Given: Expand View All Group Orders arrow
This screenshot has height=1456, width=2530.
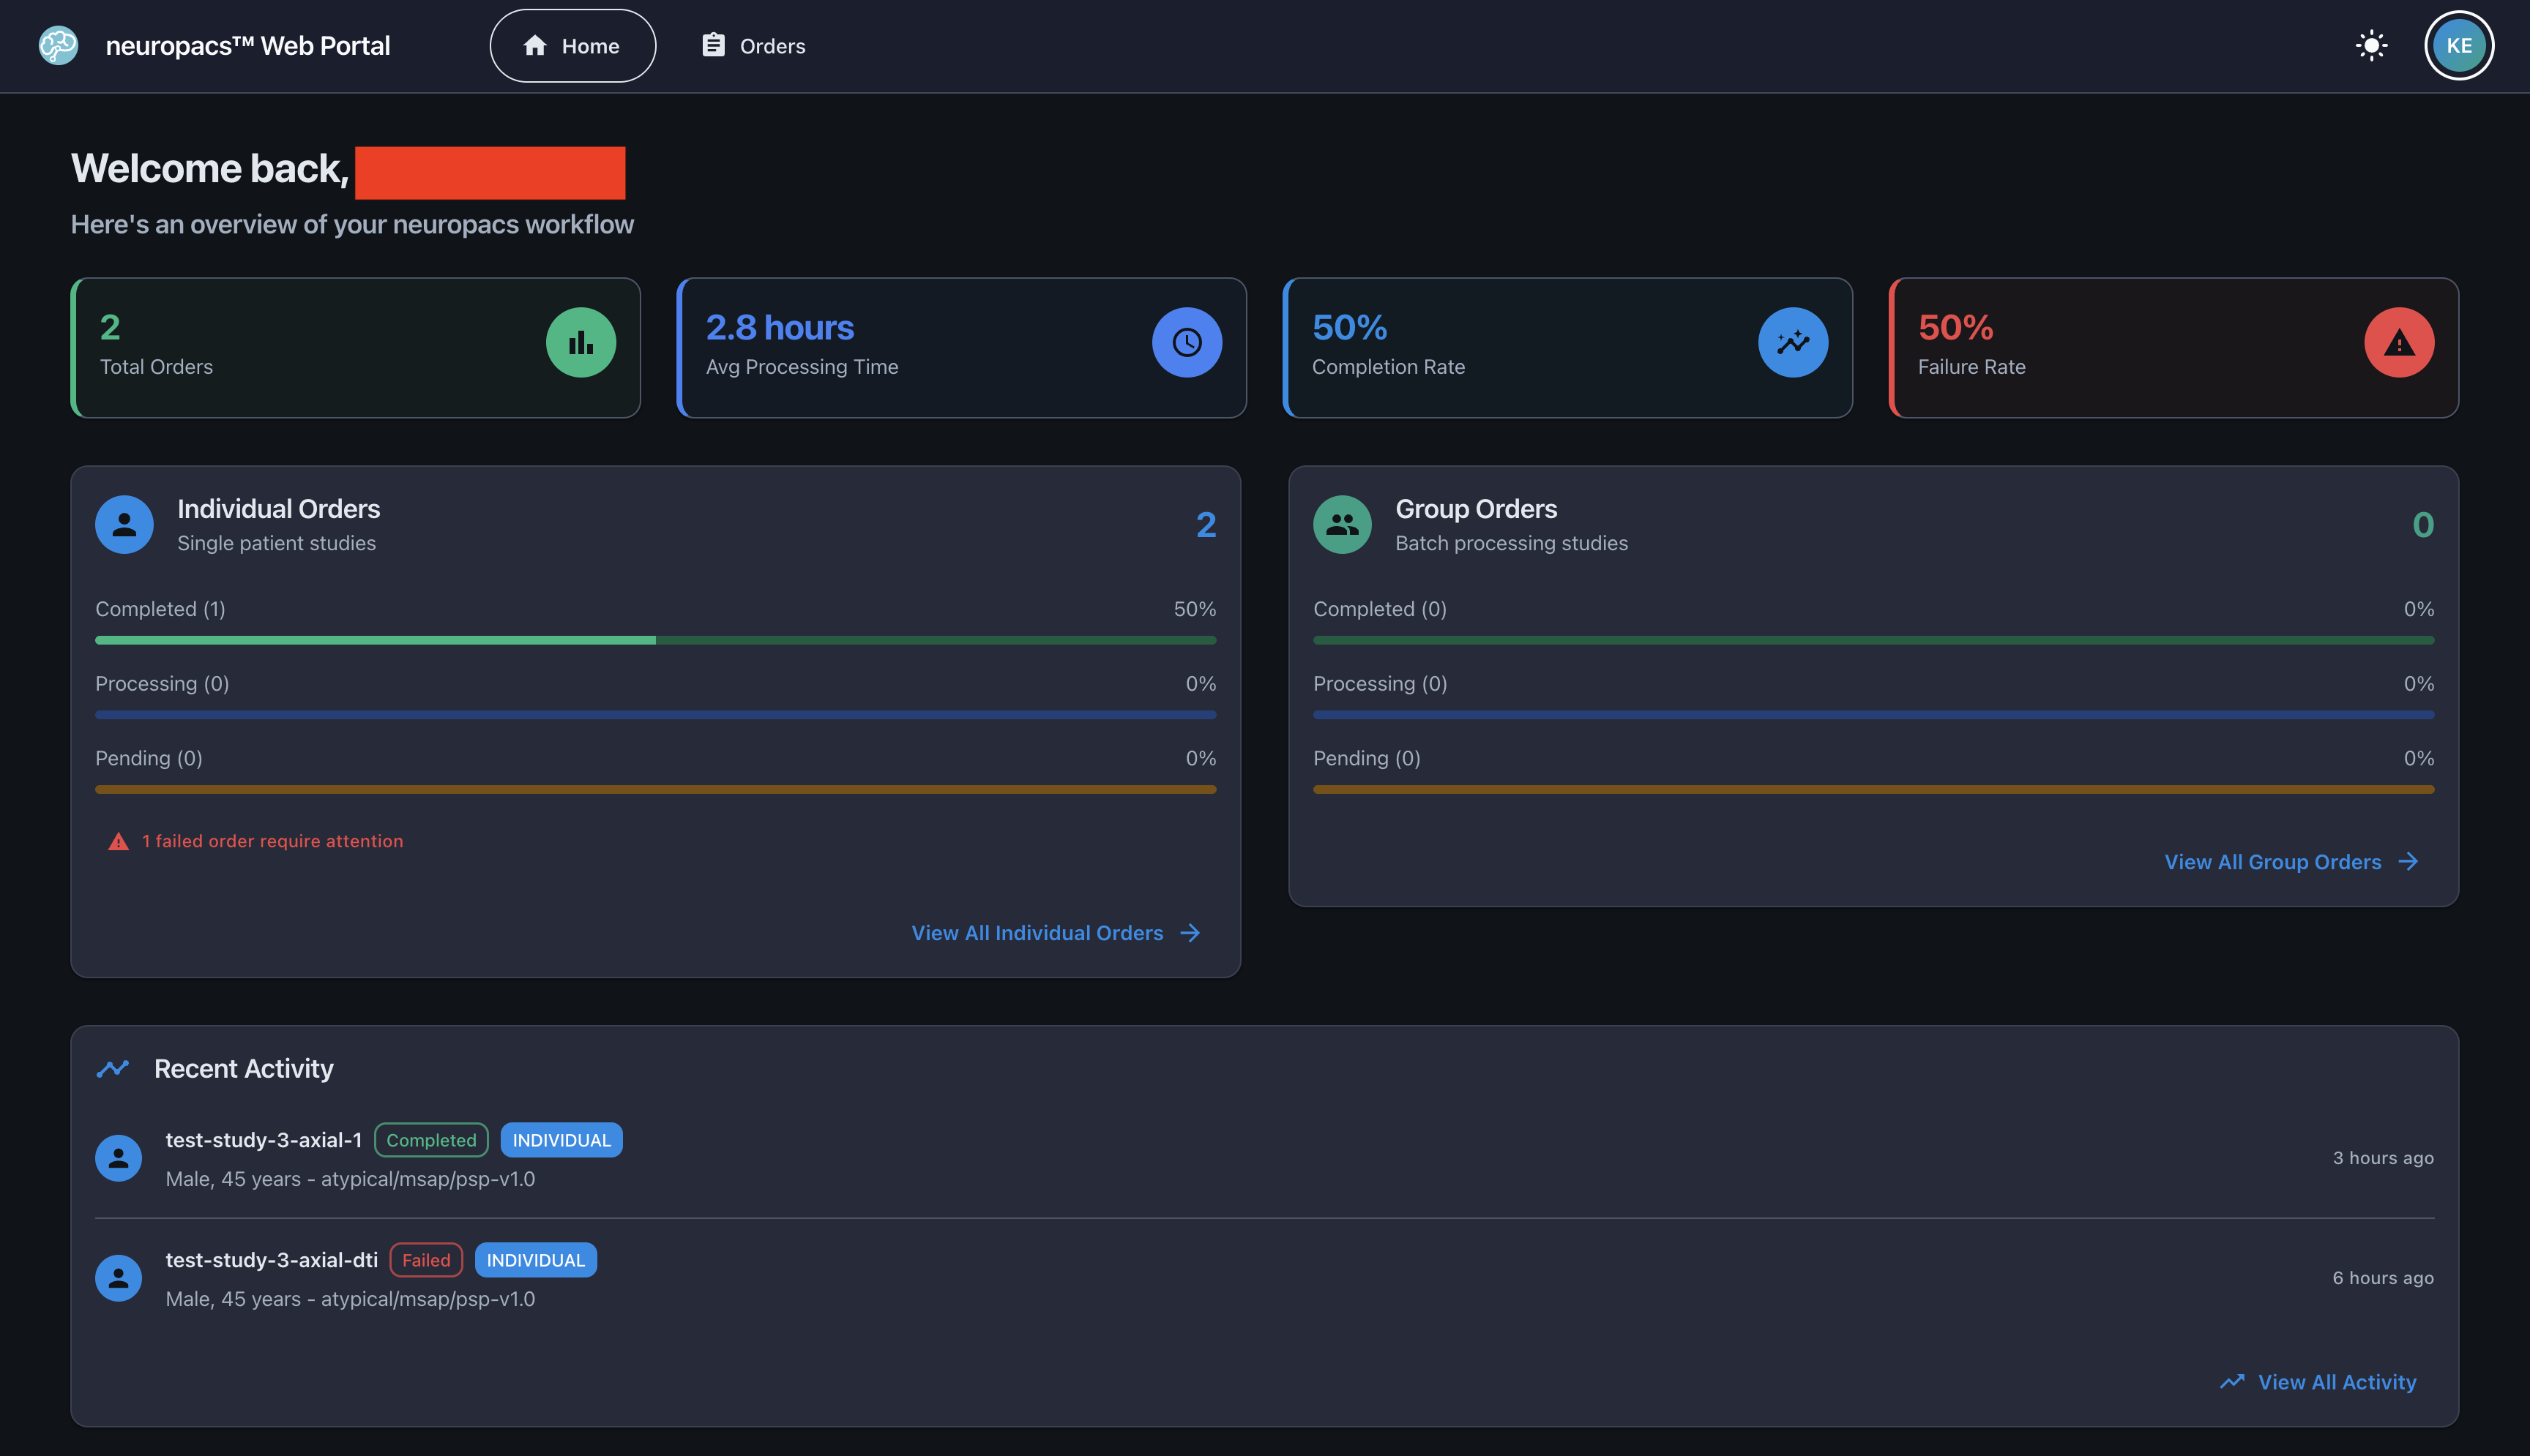Looking at the screenshot, I should point(2407,861).
